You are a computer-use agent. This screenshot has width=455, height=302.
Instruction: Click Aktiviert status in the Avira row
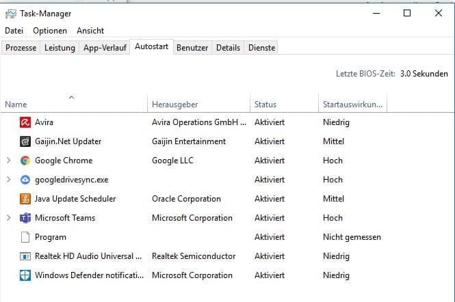click(270, 122)
